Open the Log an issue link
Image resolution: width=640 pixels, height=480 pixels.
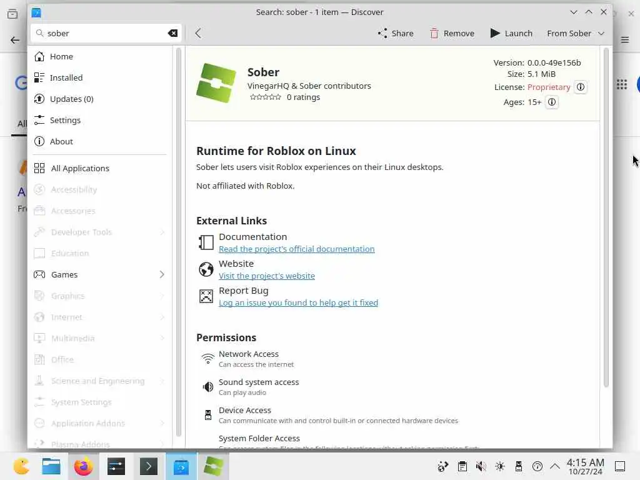tap(298, 303)
